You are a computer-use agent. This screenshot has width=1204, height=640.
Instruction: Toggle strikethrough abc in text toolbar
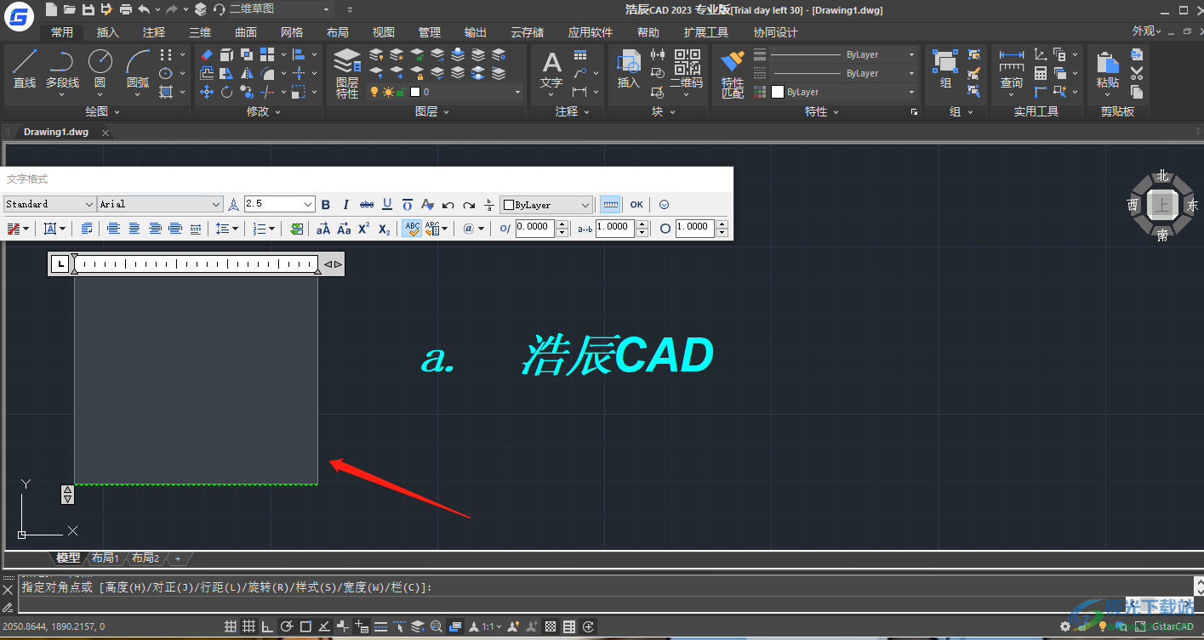pos(367,205)
